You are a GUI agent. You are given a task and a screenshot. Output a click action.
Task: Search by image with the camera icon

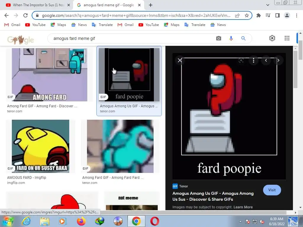[x=219, y=38]
